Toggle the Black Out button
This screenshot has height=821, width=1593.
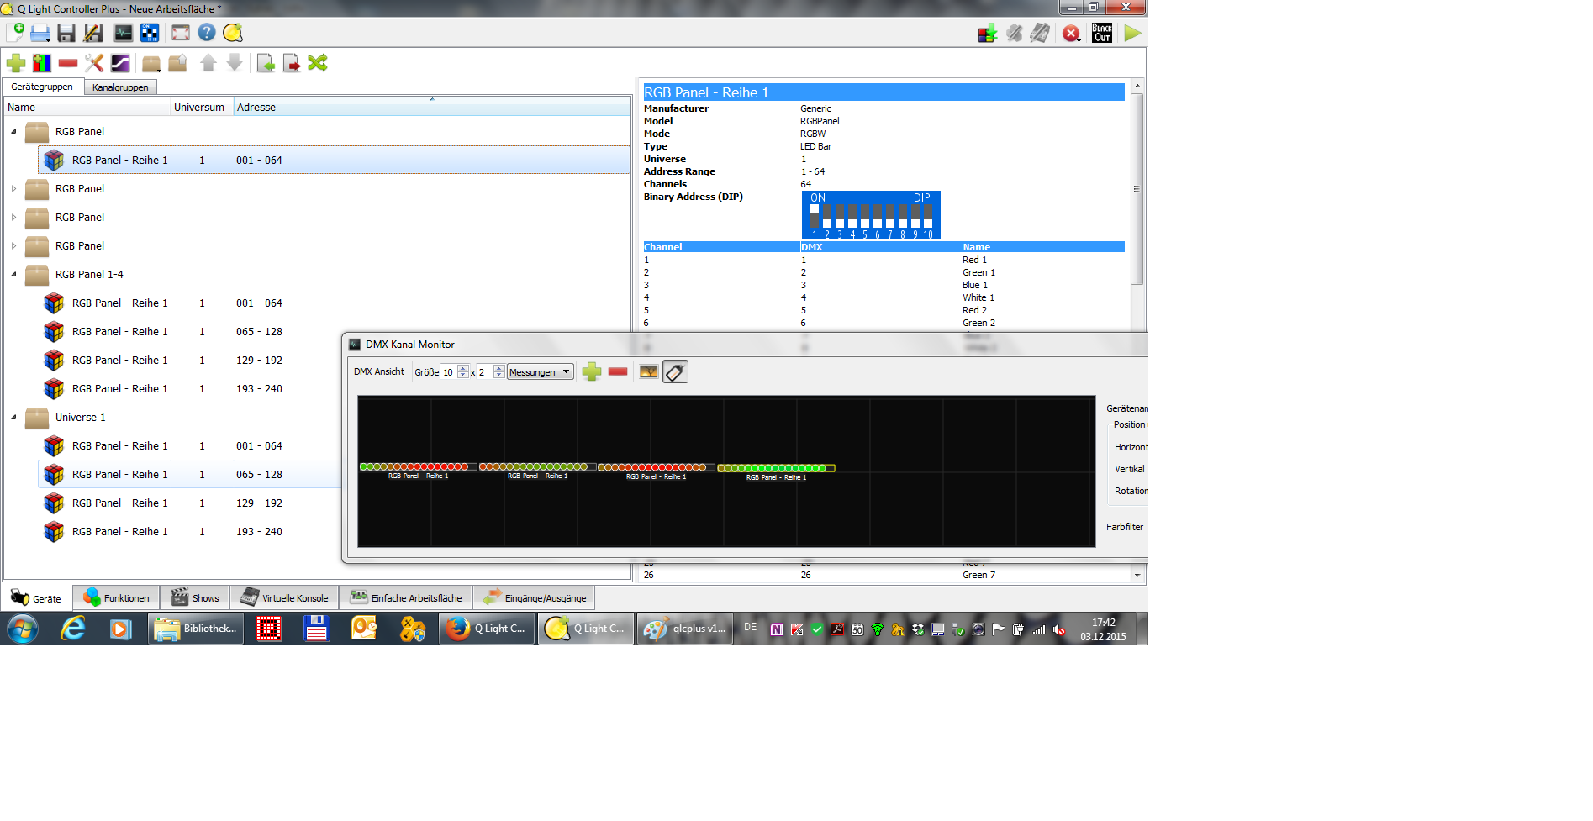click(x=1102, y=33)
